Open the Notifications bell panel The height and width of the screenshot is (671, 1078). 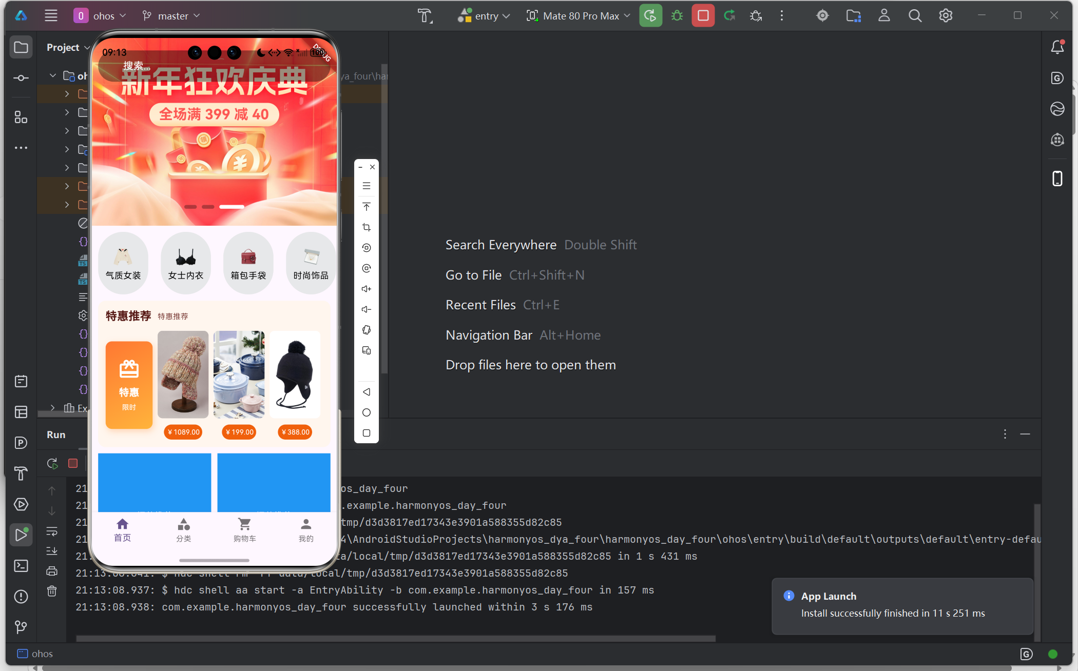1057,47
